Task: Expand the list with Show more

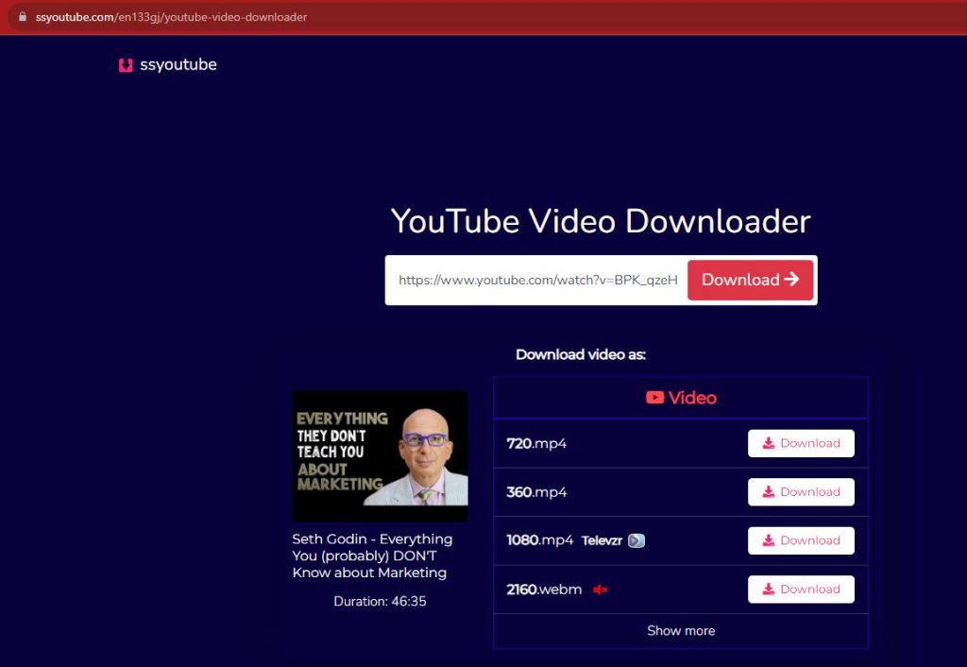Action: pos(681,631)
